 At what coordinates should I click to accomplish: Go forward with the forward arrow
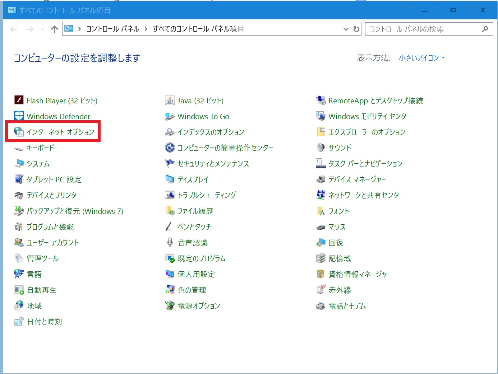pos(30,29)
